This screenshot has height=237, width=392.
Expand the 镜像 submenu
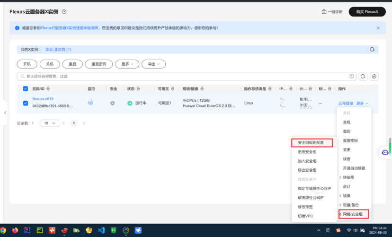click(x=347, y=196)
